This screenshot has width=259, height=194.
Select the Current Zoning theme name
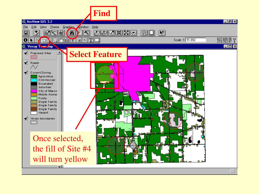(x=41, y=72)
